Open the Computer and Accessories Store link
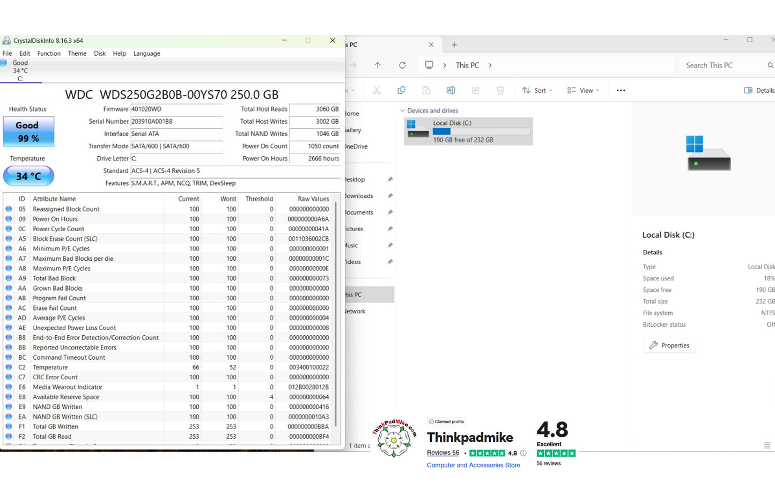The width and height of the screenshot is (775, 487). tap(474, 466)
